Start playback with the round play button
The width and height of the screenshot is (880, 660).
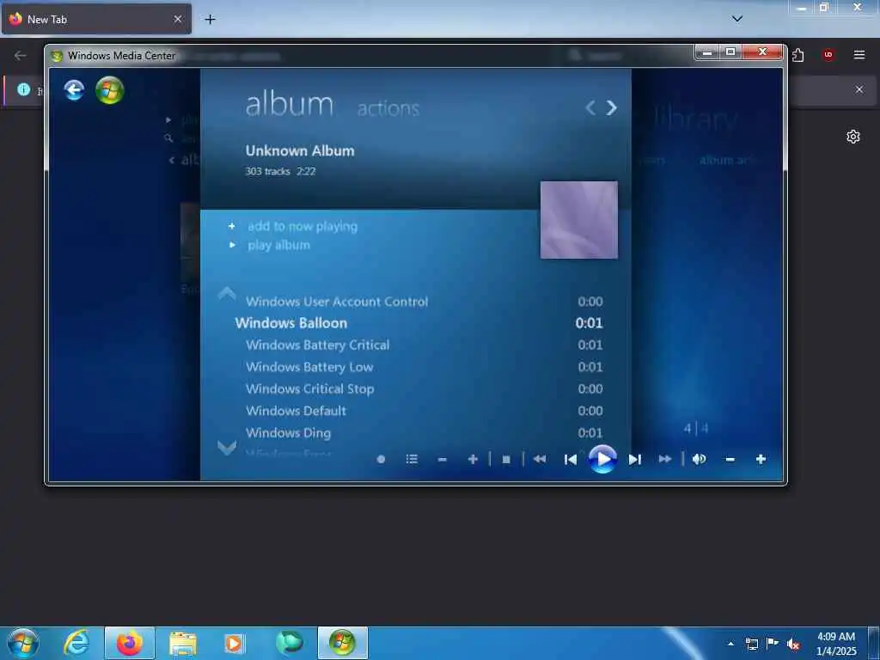coord(602,459)
